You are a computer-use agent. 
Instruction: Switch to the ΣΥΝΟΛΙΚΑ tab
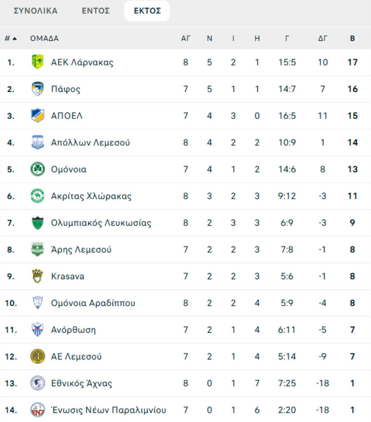point(35,11)
